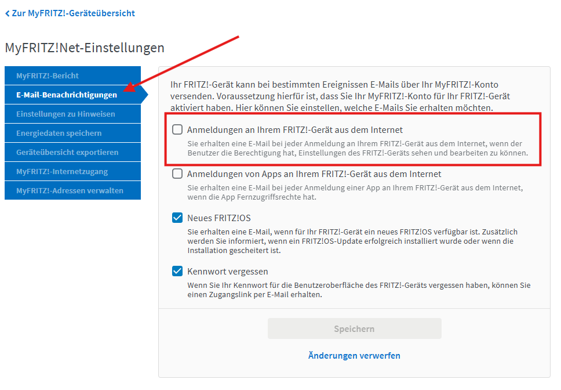The width and height of the screenshot is (561, 390).
Task: Open MyFRITZ!-Adressen verwalten in sidebar
Action: pos(70,190)
